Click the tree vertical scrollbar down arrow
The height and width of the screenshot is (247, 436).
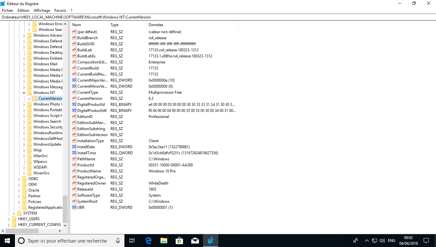[65, 225]
